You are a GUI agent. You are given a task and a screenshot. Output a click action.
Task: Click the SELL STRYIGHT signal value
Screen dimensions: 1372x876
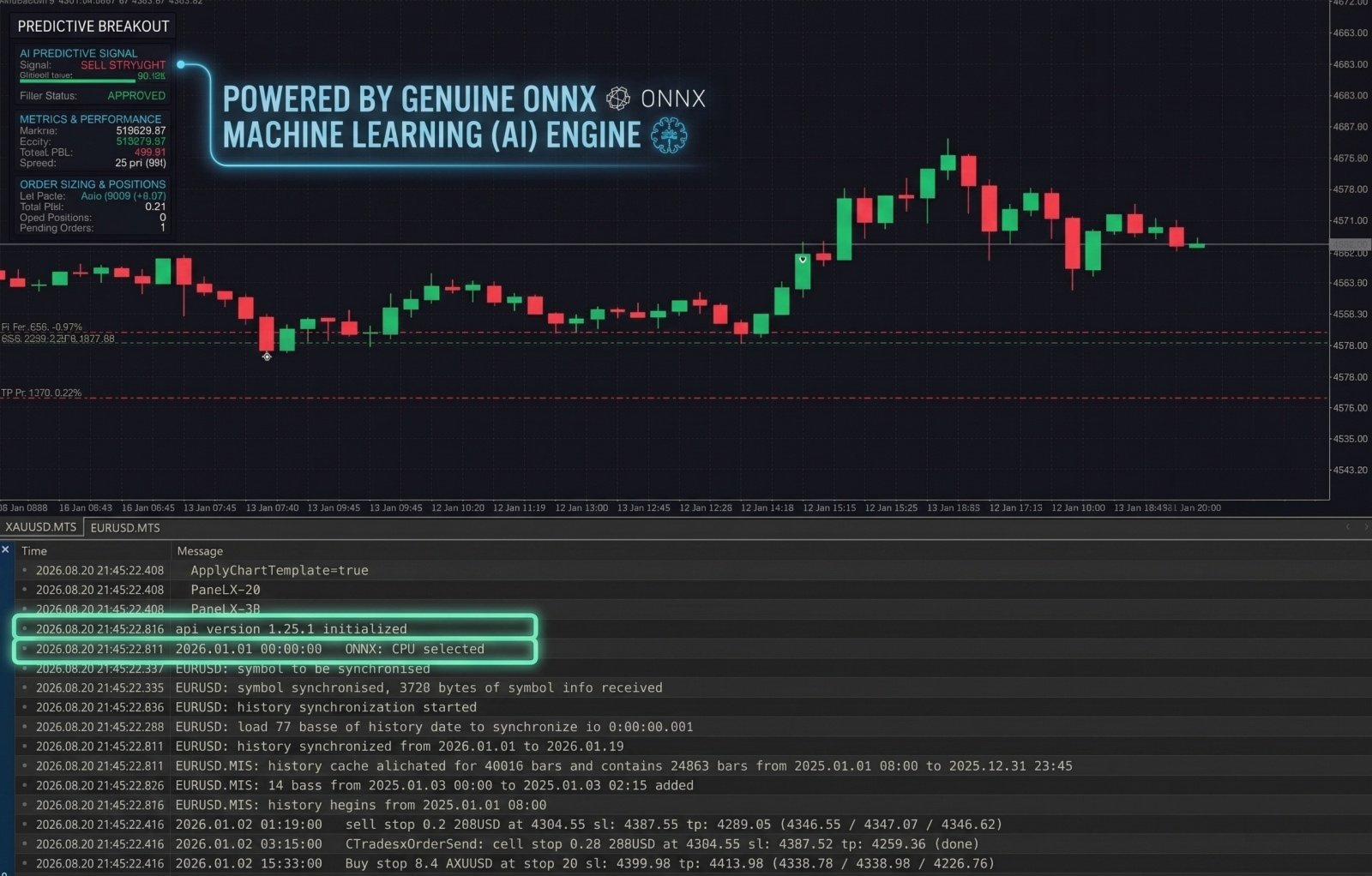pyautogui.click(x=123, y=65)
